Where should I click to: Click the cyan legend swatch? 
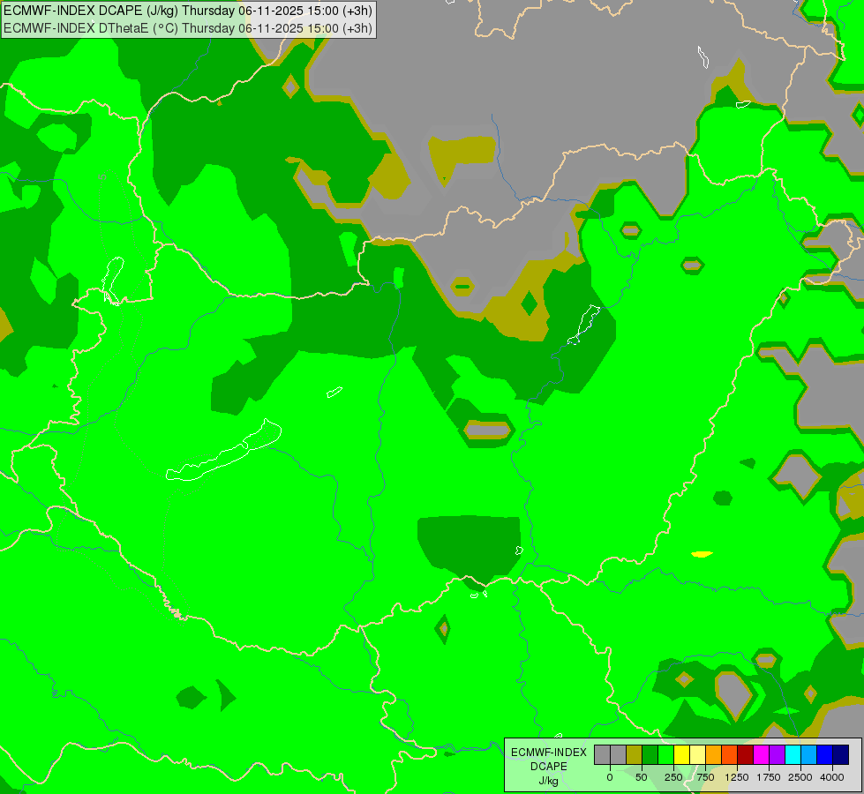pyautogui.click(x=793, y=755)
